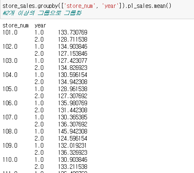Select the mean value 134.942308
Screen dimensions: 194x173
coord(72,82)
